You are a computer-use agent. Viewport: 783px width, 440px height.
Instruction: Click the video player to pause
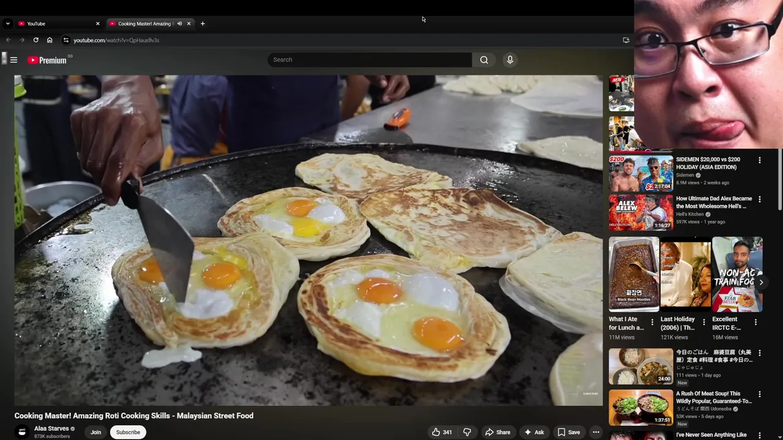[308, 240]
